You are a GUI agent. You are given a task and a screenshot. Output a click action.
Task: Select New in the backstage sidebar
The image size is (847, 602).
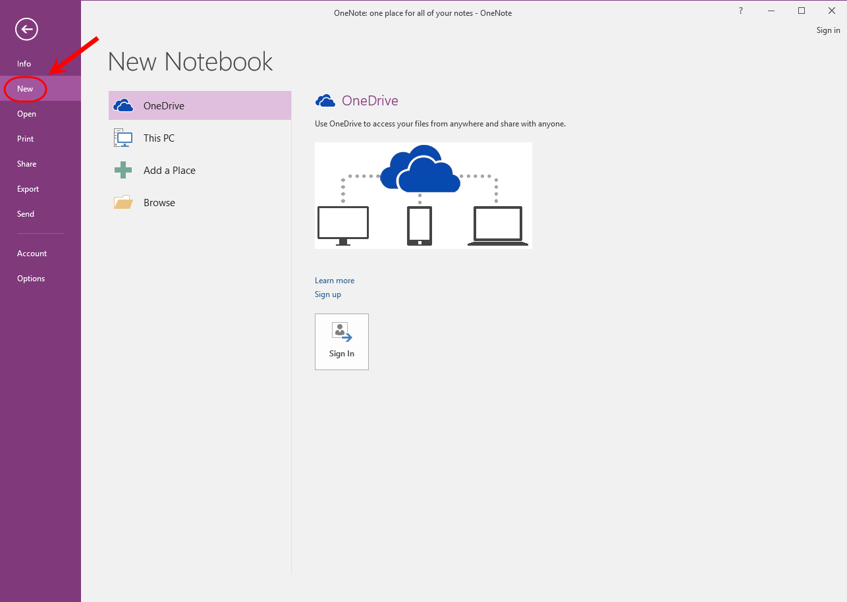tap(40, 89)
